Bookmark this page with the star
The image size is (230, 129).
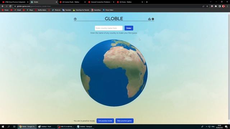(207, 6)
